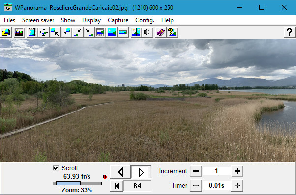Click the arrow icon pointing to the lower-left corner

click(78, 32)
